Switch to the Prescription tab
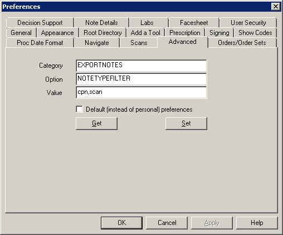The height and width of the screenshot is (235, 283). [x=185, y=33]
